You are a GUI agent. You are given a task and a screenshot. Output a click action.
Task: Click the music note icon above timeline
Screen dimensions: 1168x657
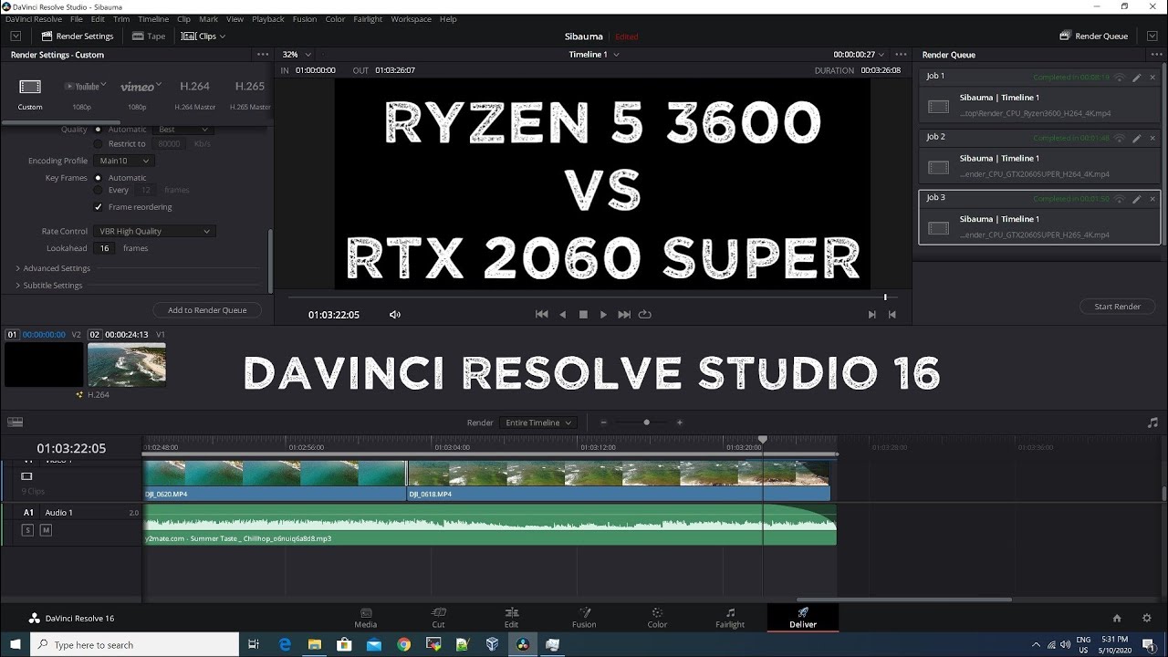pos(1152,422)
